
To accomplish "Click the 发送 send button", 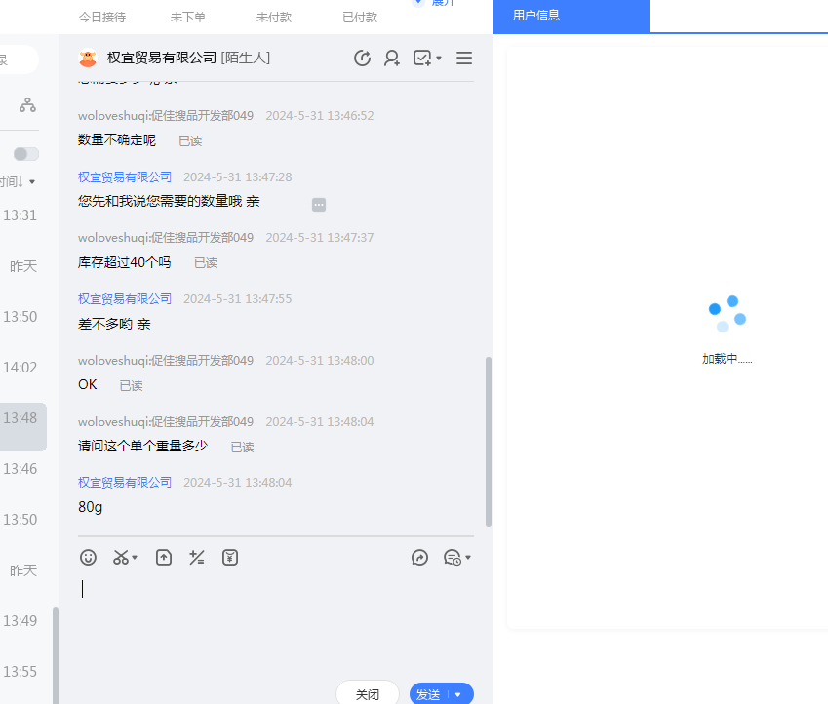I will click(429, 694).
